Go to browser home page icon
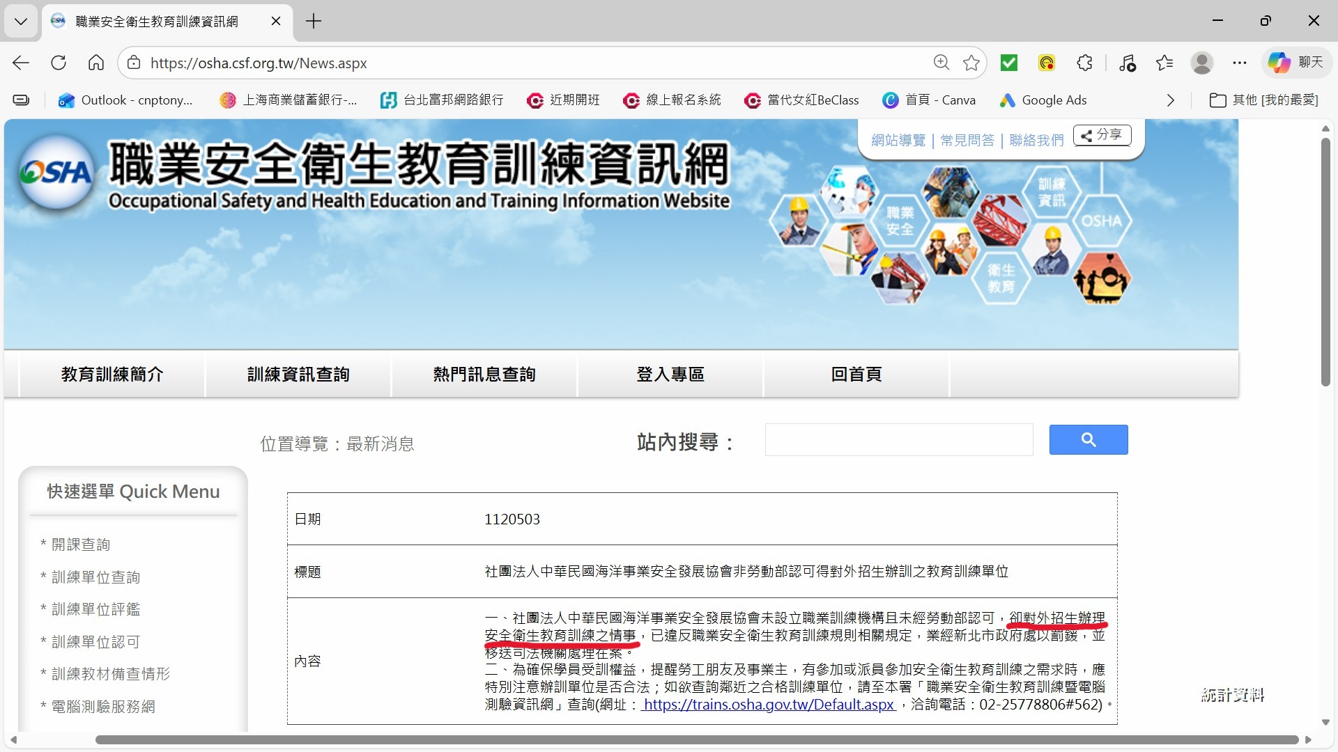This screenshot has width=1338, height=752. (x=96, y=63)
